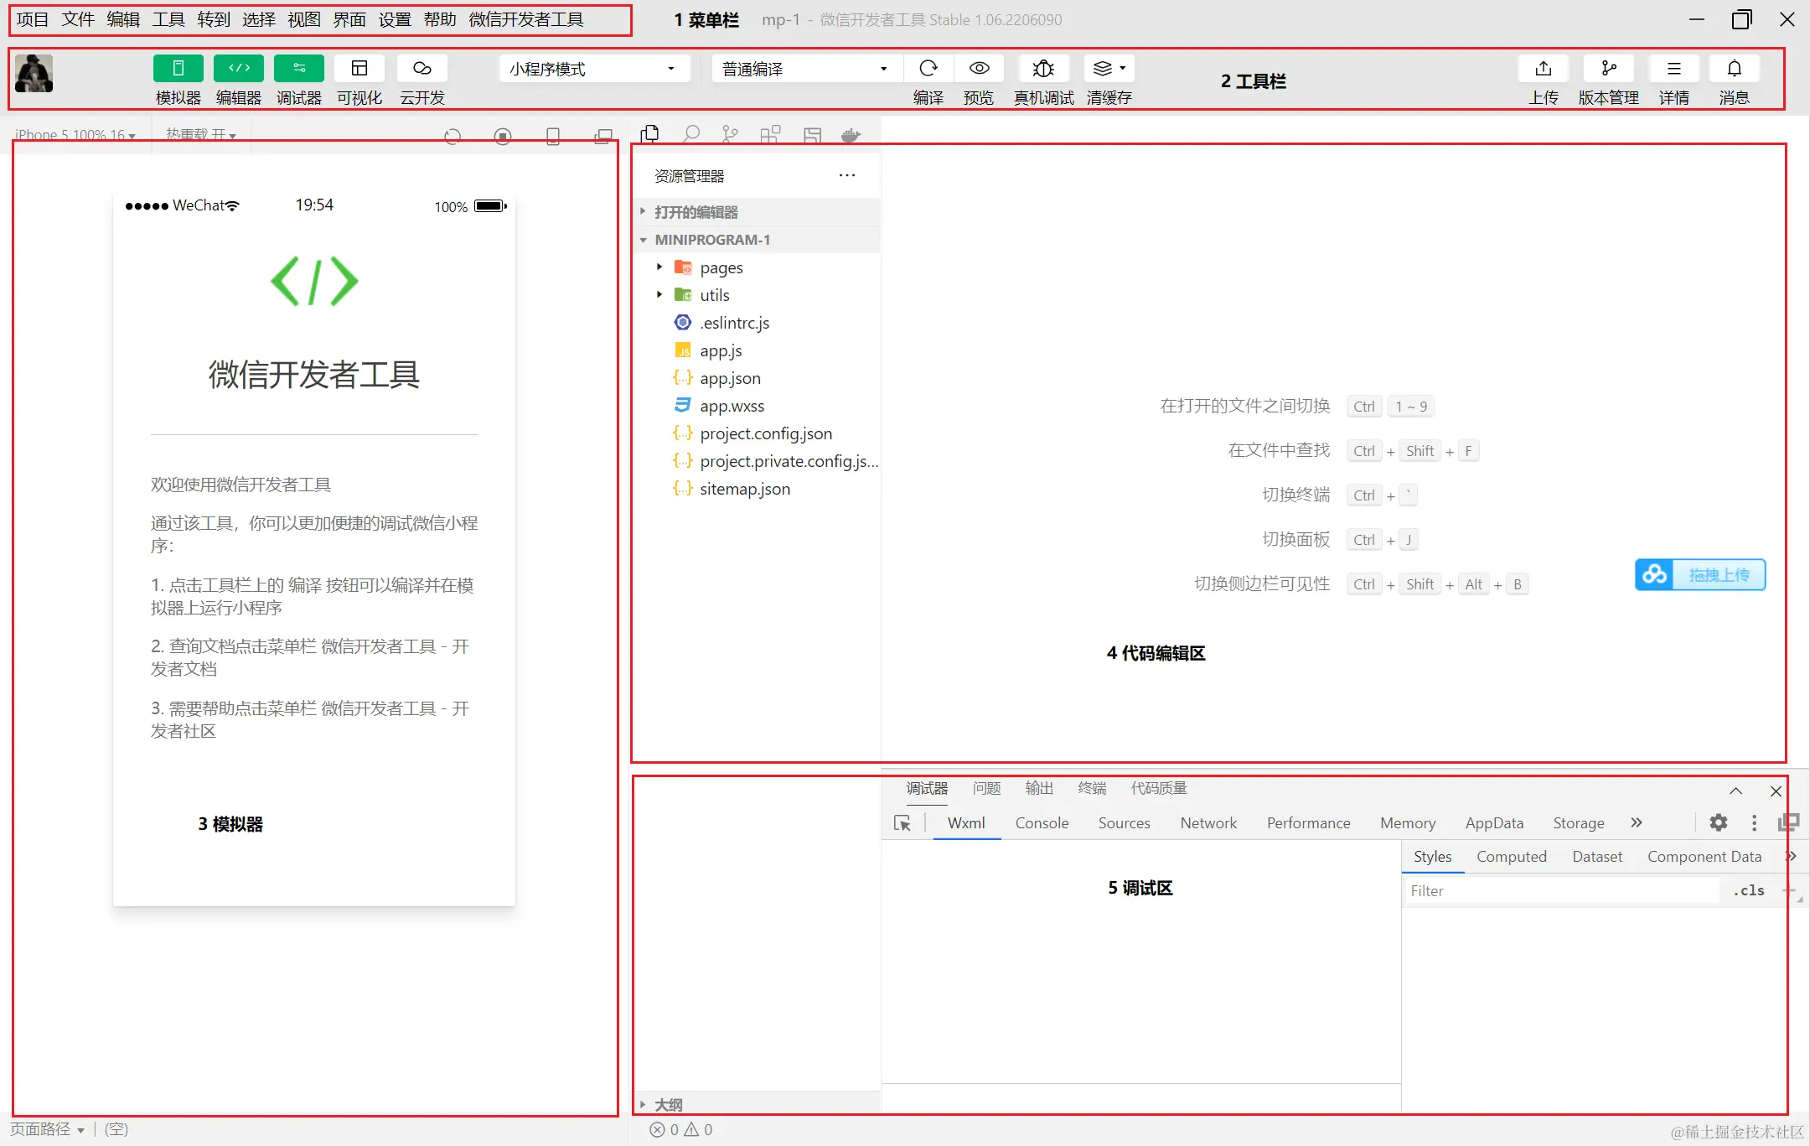Click the git version control icon above editor

click(729, 133)
